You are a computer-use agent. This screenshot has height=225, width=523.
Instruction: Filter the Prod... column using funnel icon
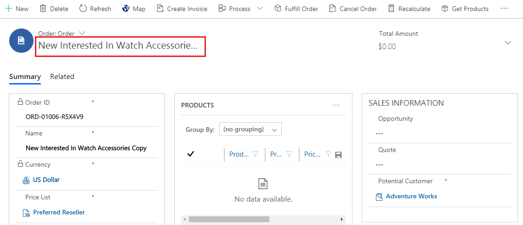tap(256, 154)
